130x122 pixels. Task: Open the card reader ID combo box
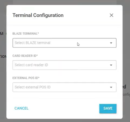(x=64, y=65)
